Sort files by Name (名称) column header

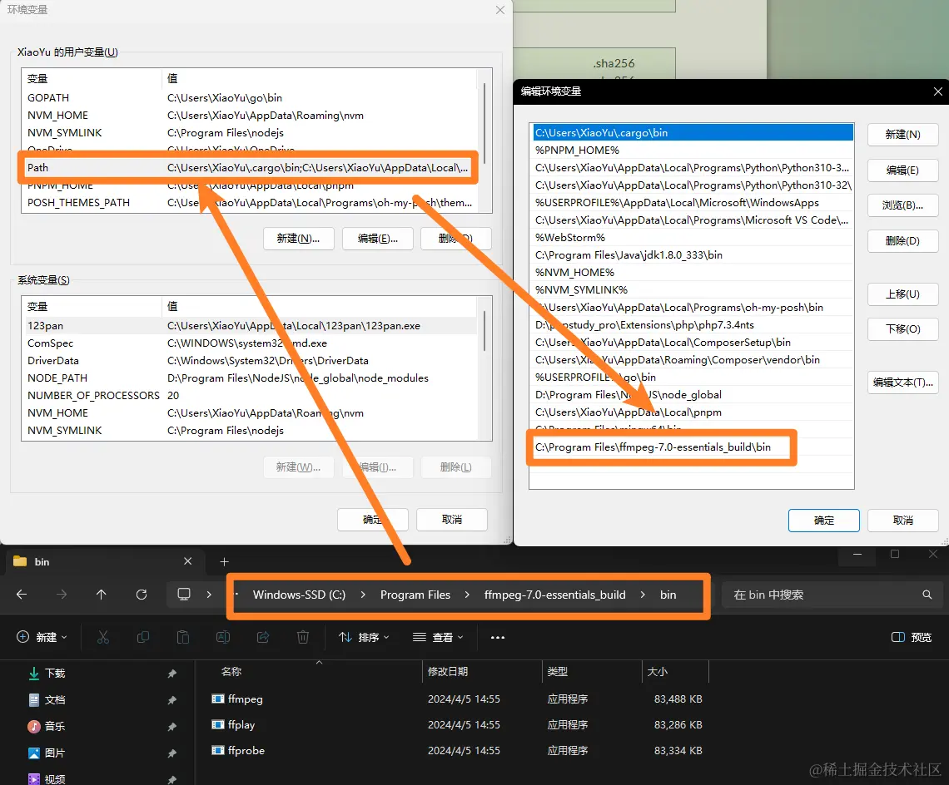point(231,671)
